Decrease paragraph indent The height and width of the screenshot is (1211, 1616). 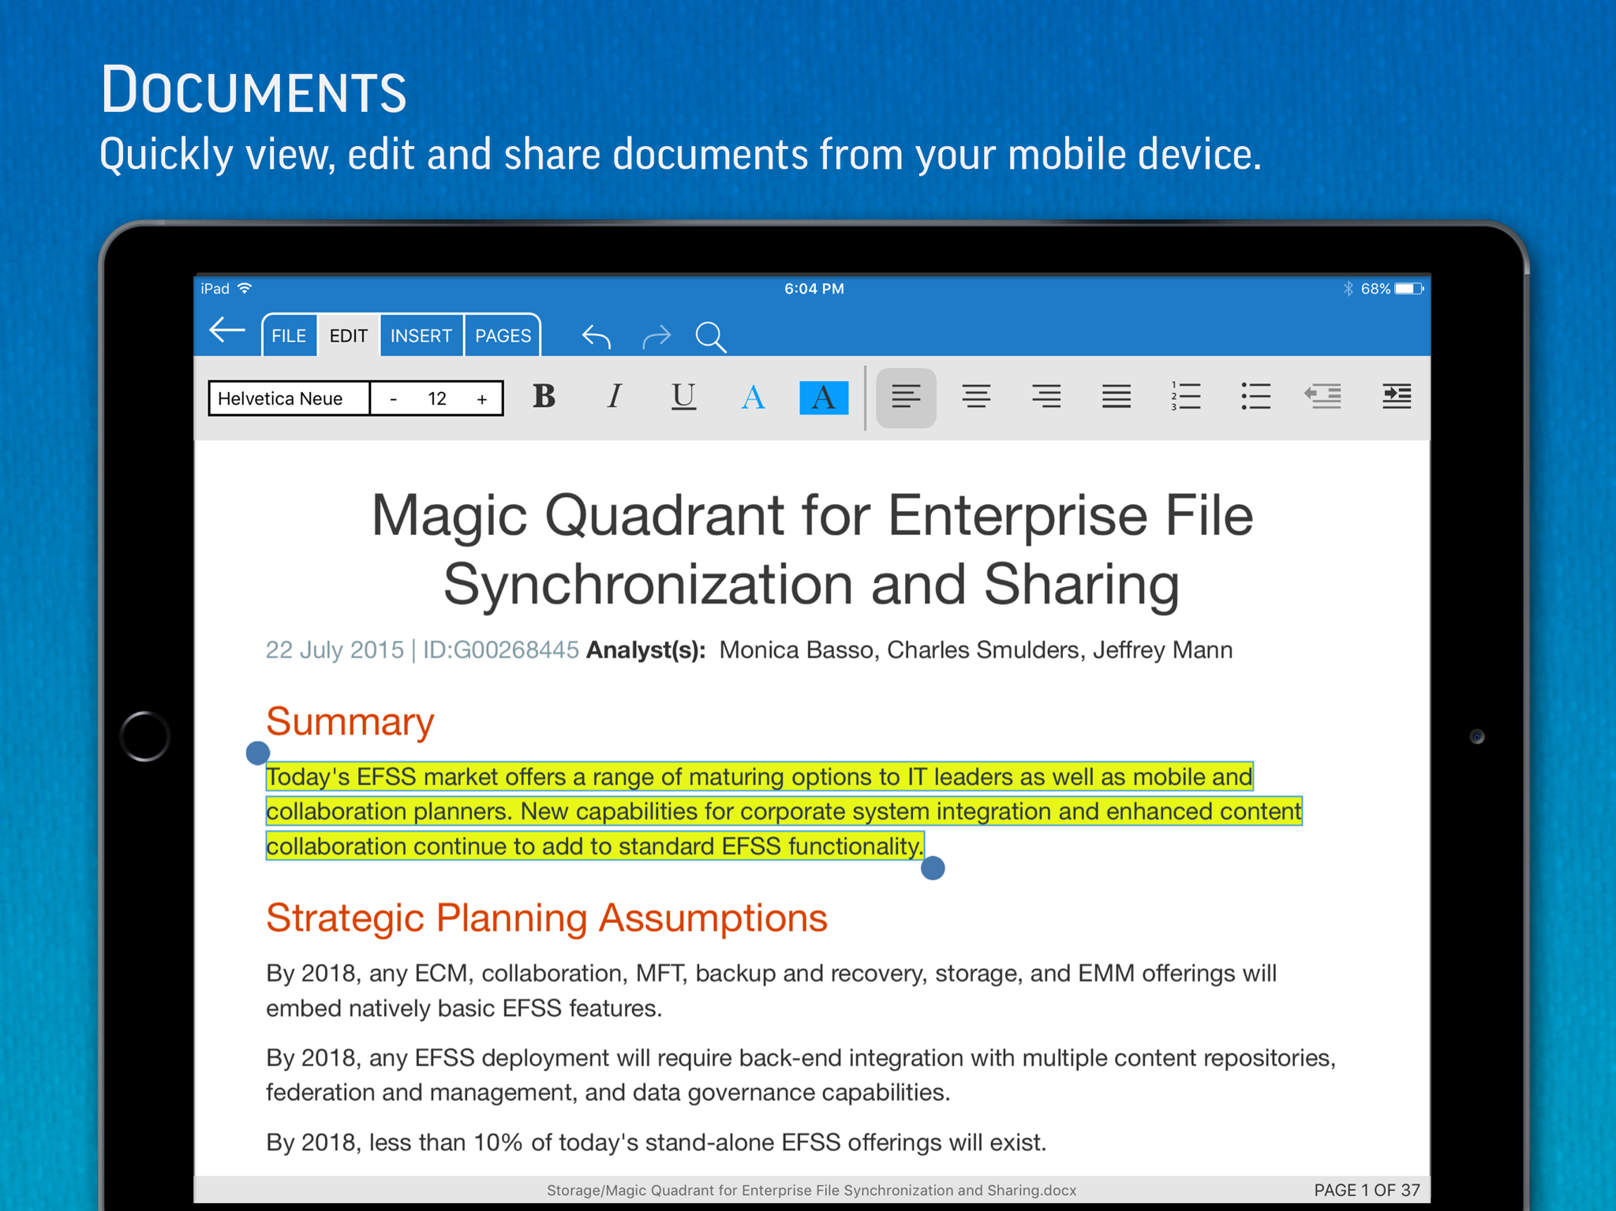(1323, 396)
